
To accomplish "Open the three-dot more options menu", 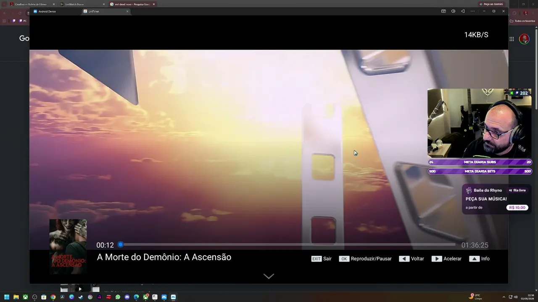I will click(x=472, y=11).
